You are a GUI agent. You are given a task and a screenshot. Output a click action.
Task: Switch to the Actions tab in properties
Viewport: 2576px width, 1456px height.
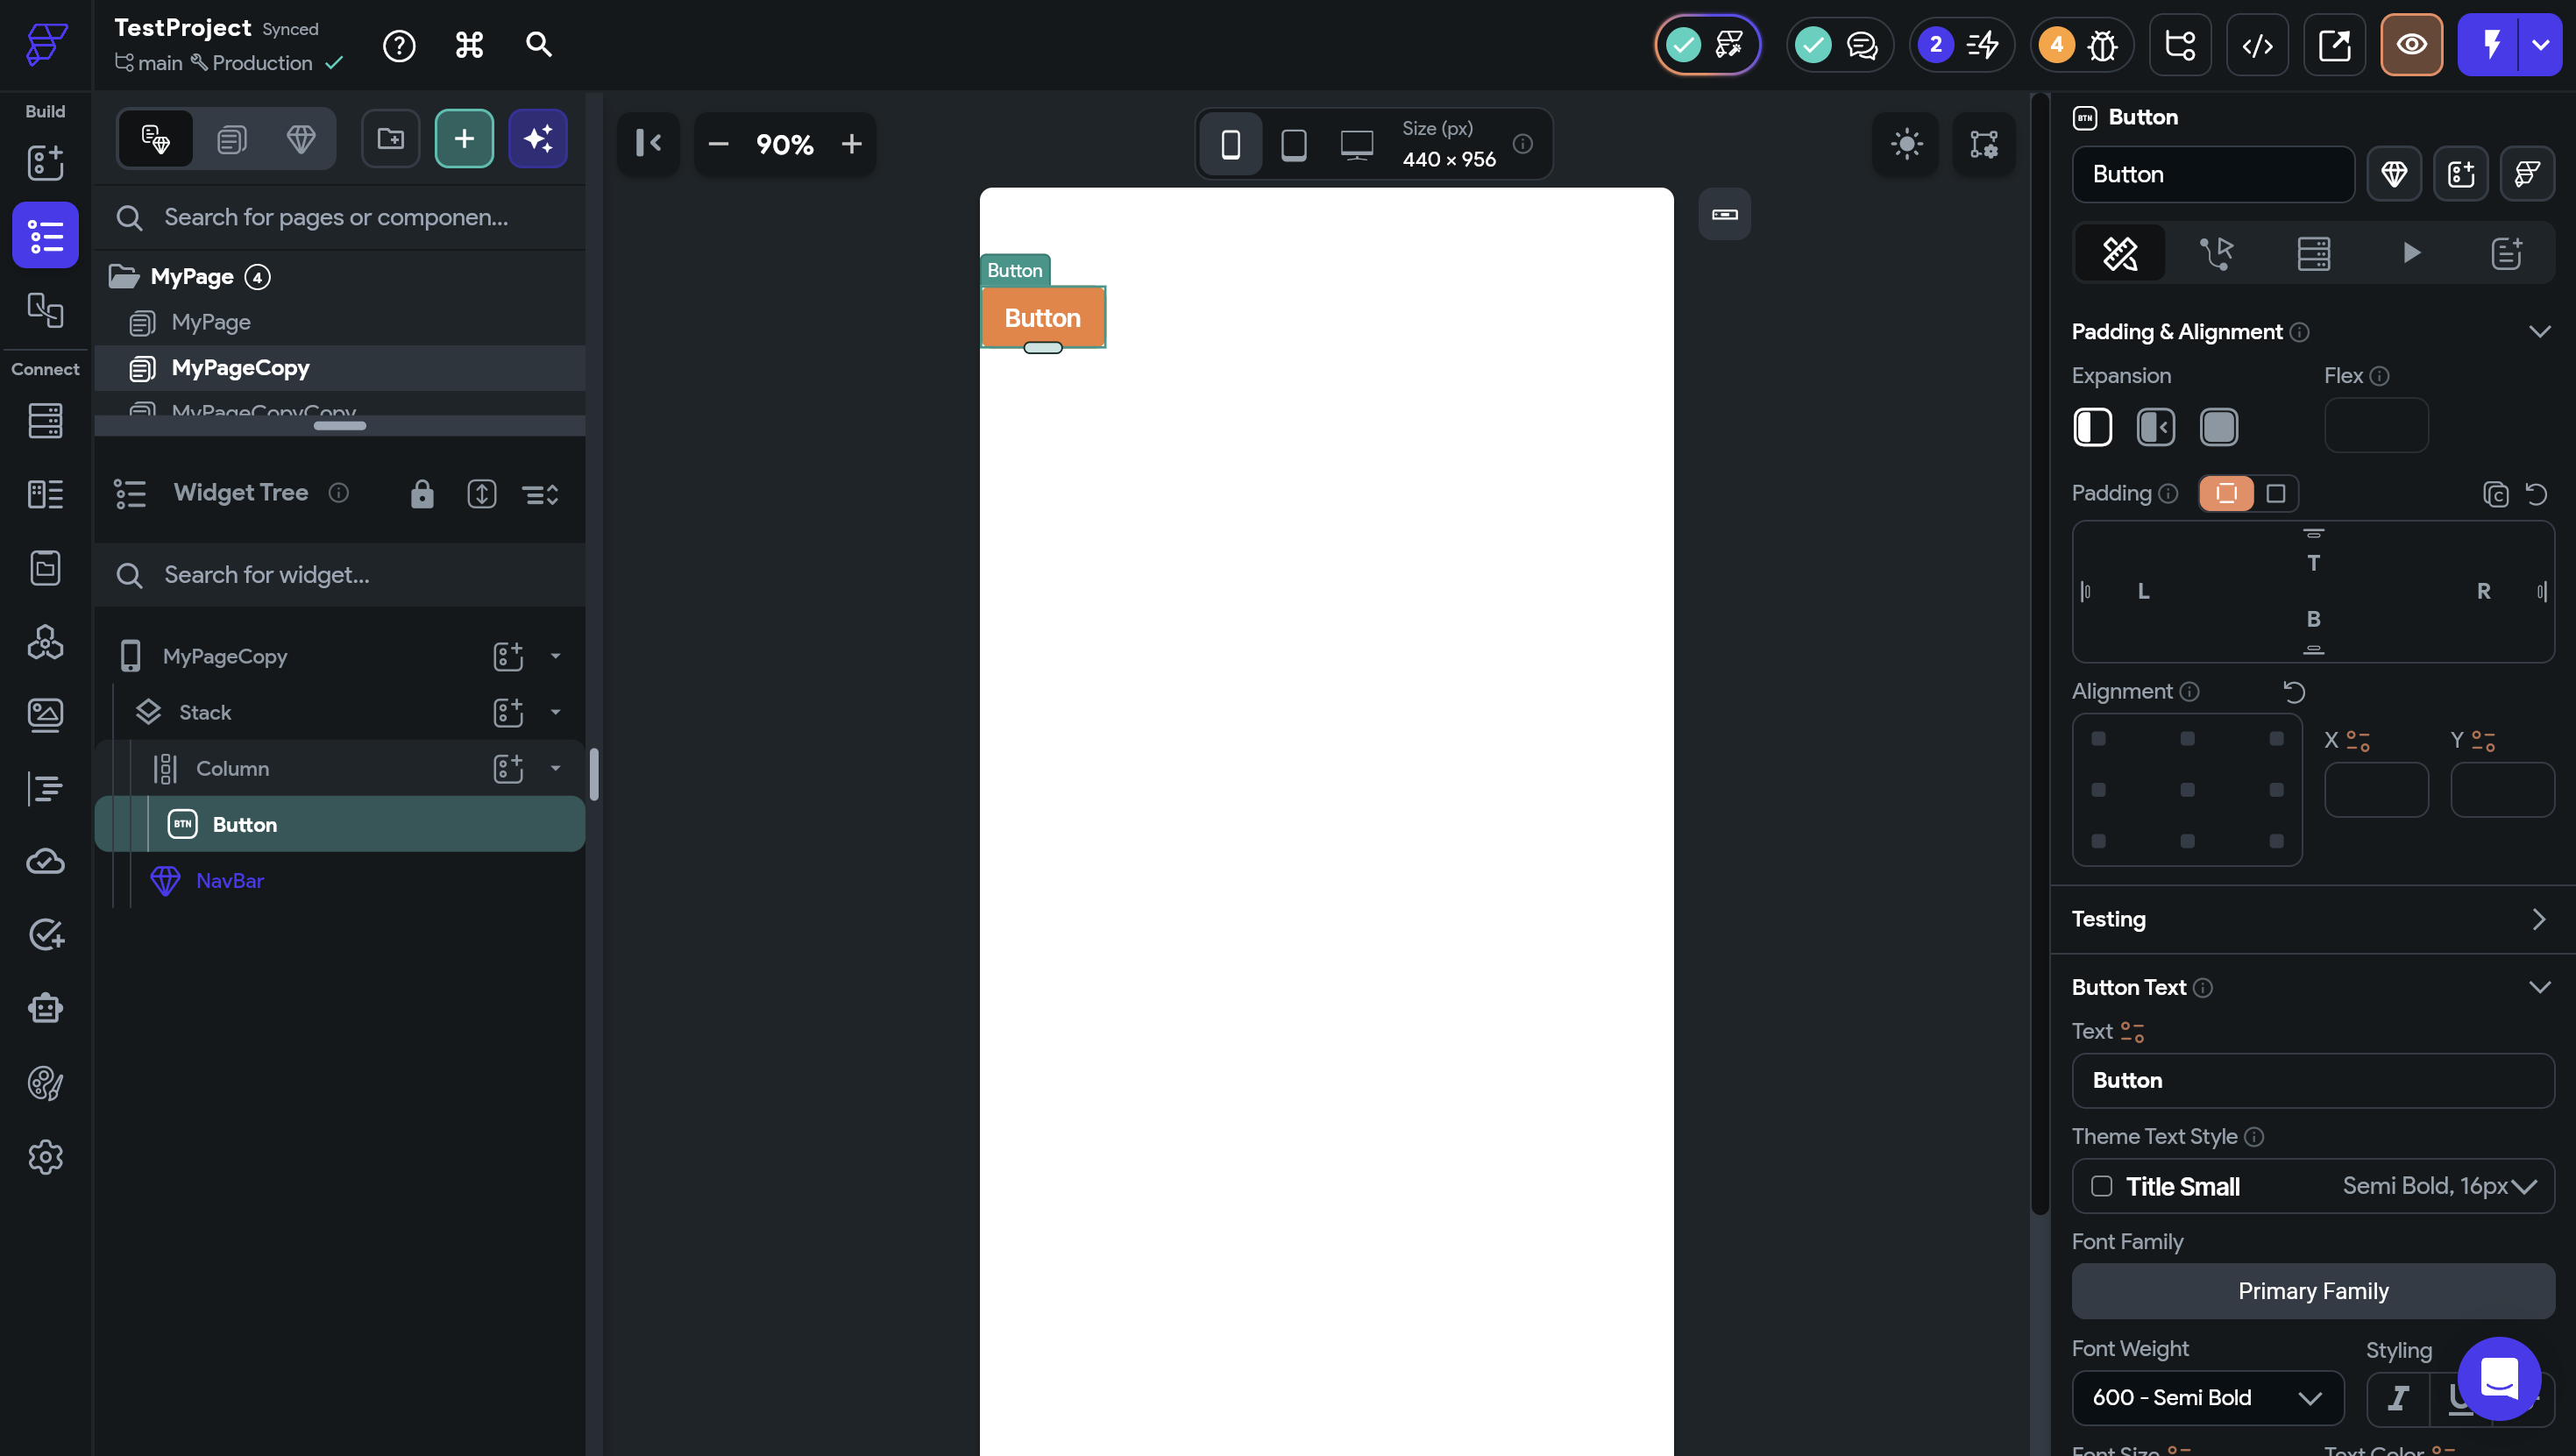pyautogui.click(x=2216, y=253)
